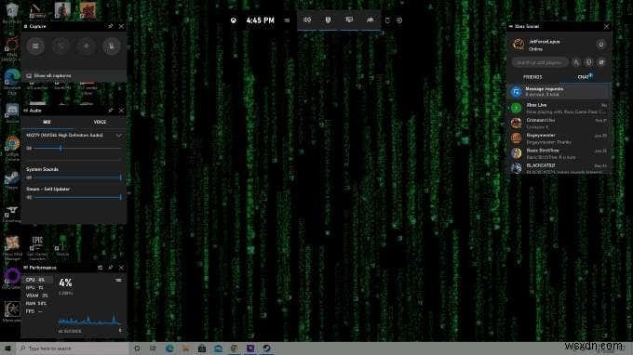Toggle the Capture widget from the Game Bar
633x355 pixels.
pyautogui.click(x=329, y=20)
